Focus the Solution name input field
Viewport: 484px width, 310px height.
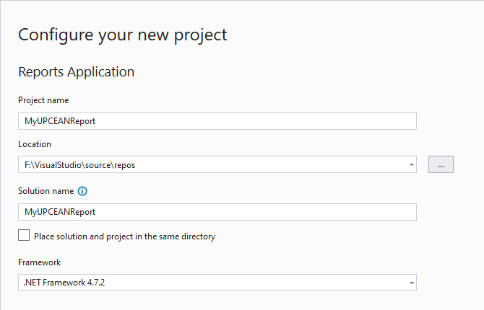pyautogui.click(x=217, y=212)
